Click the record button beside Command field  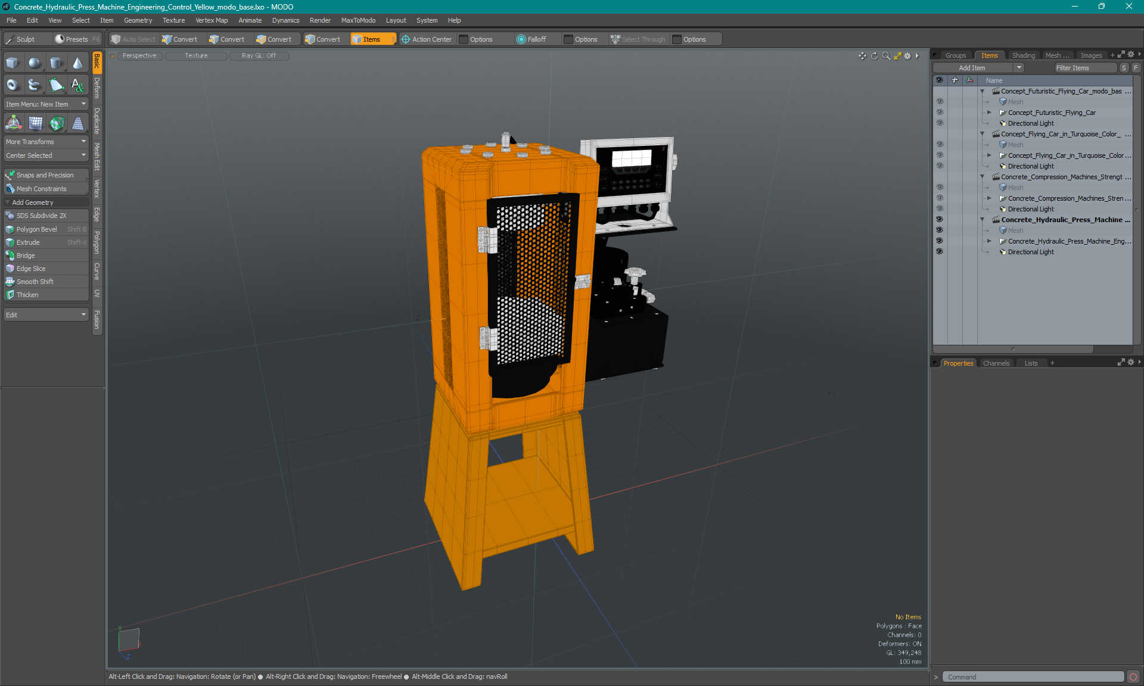pyautogui.click(x=1133, y=677)
